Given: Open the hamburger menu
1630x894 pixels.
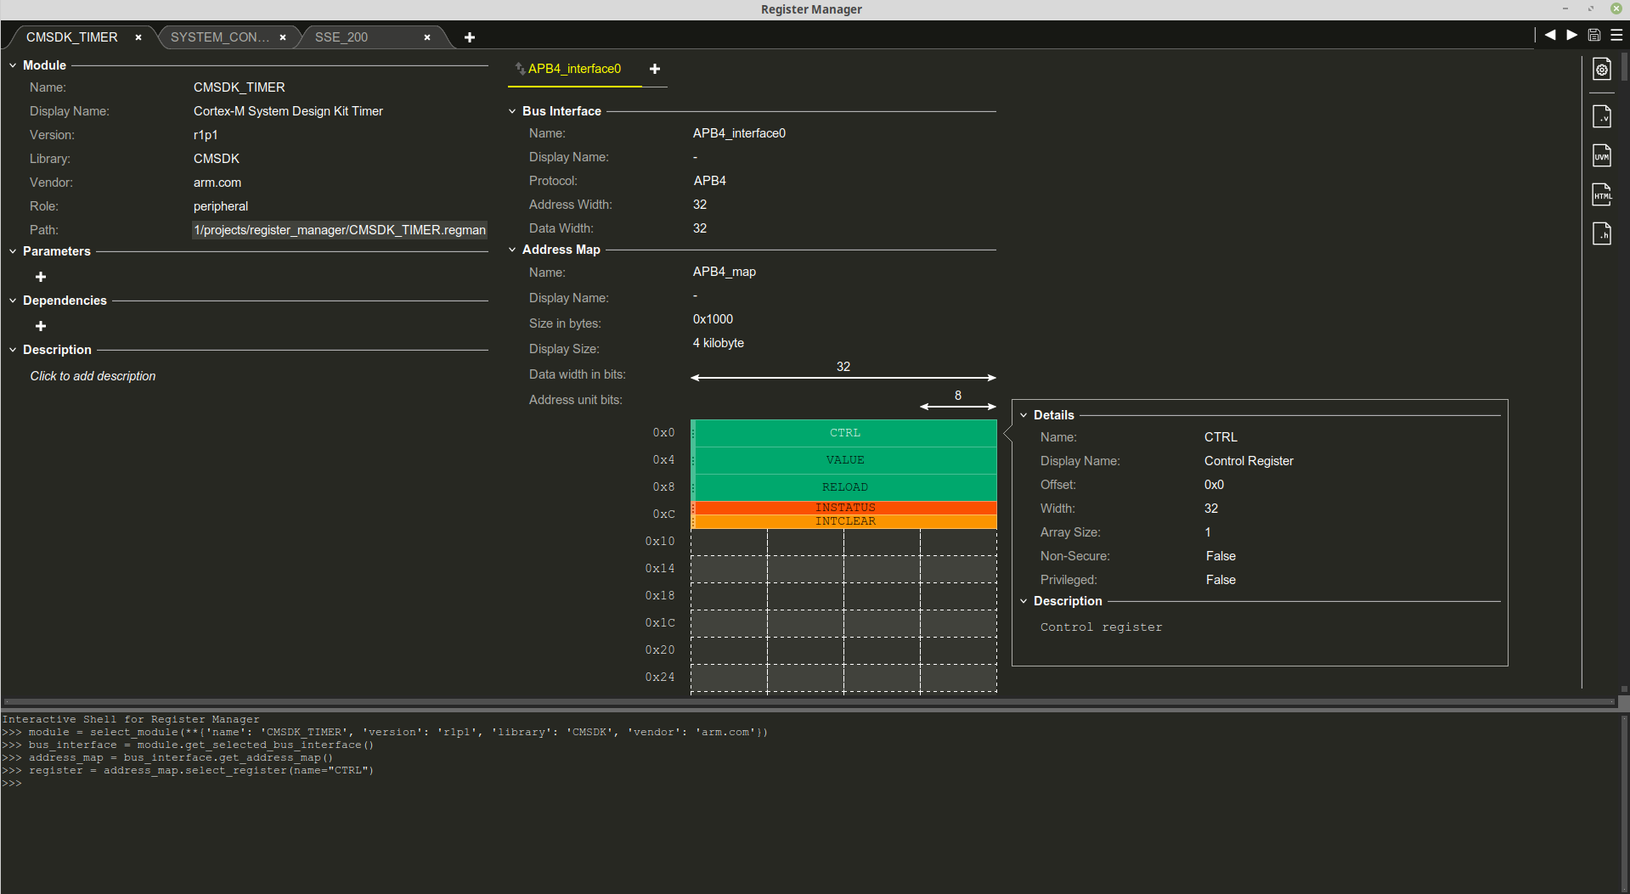Looking at the screenshot, I should point(1616,35).
